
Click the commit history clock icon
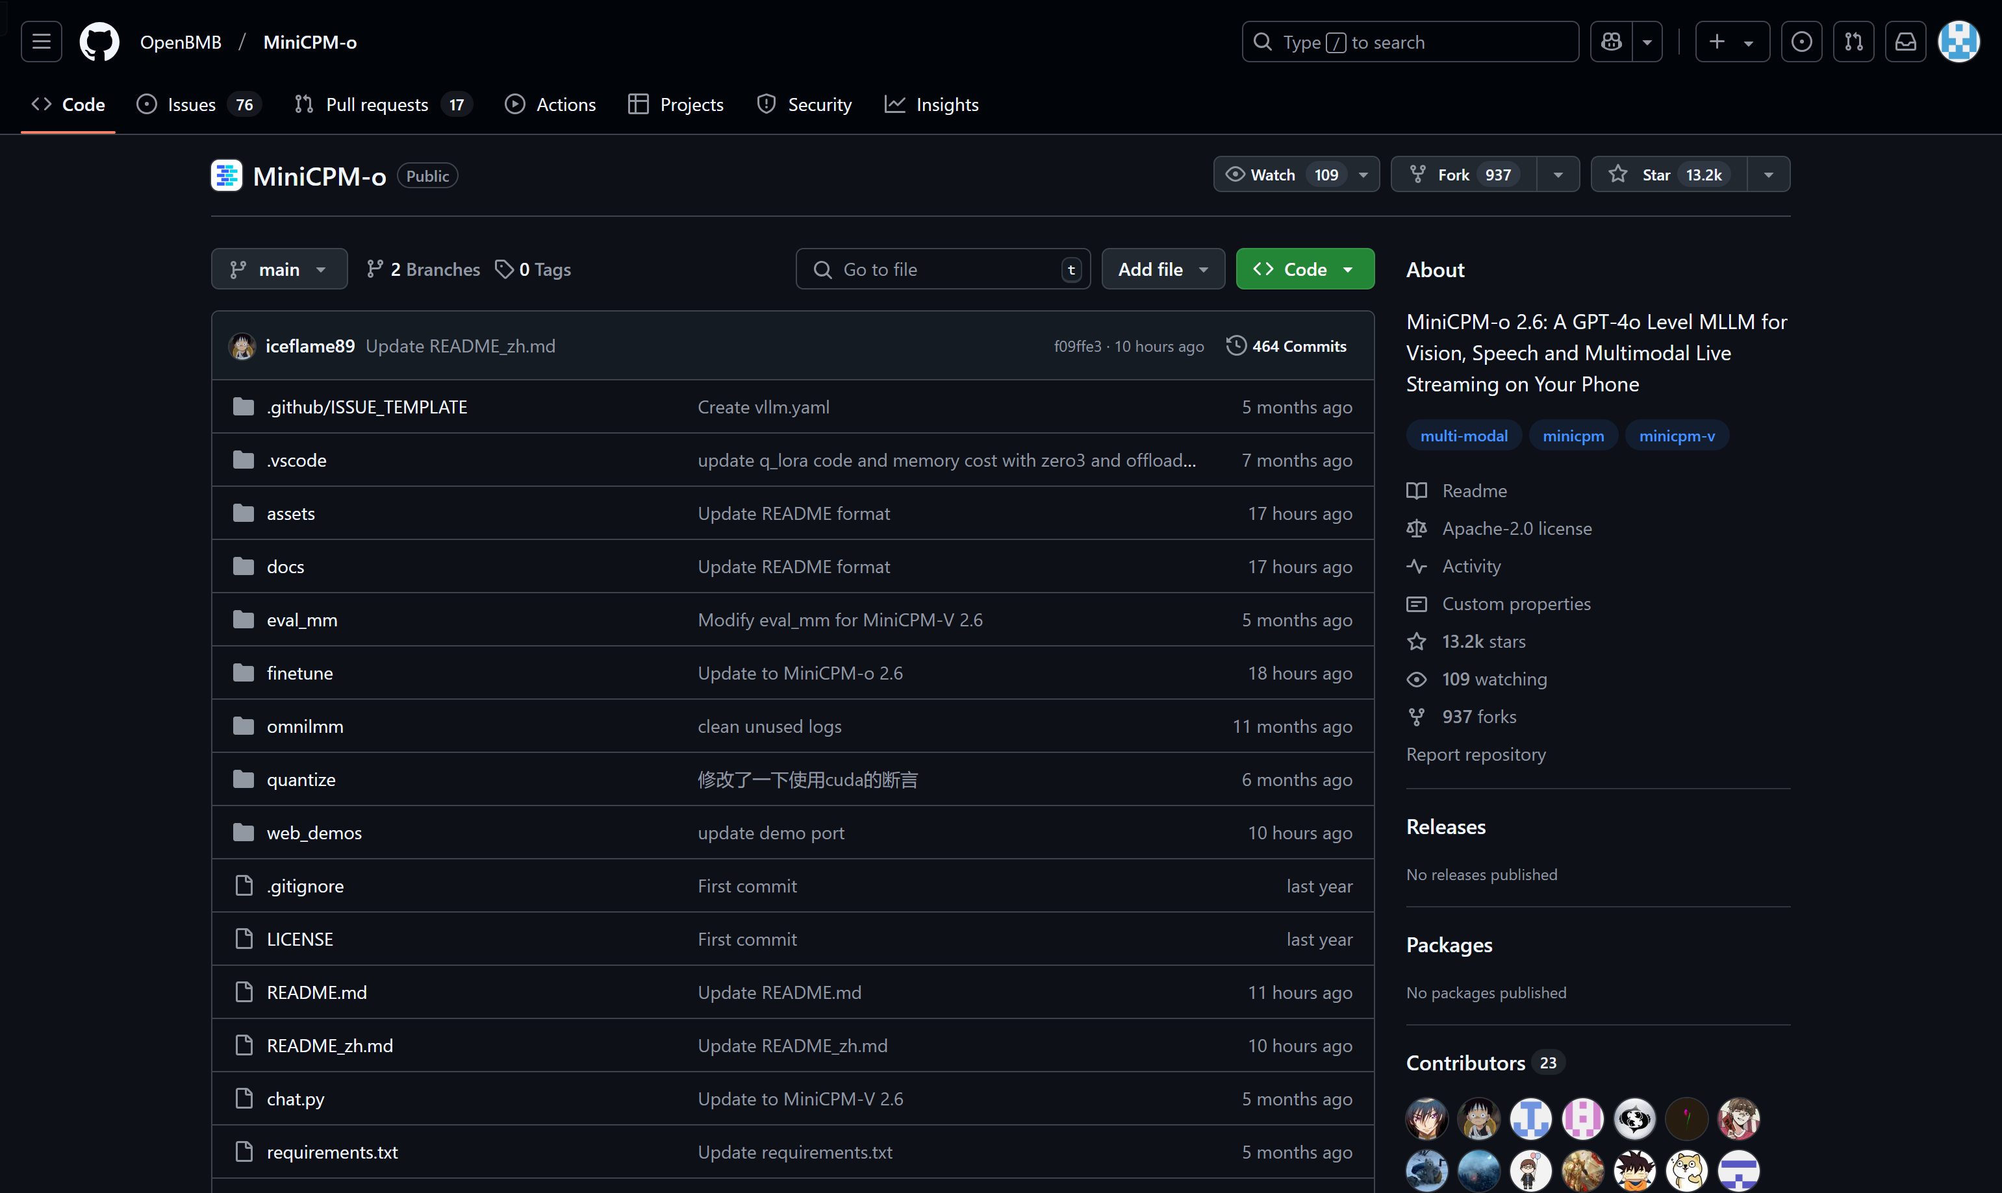pos(1235,346)
